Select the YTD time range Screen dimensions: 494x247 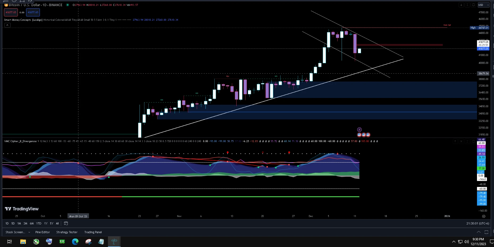coord(39,223)
